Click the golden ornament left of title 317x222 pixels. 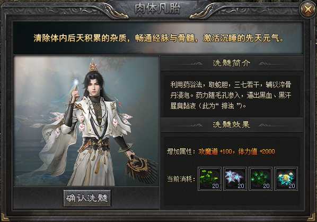click(x=116, y=11)
